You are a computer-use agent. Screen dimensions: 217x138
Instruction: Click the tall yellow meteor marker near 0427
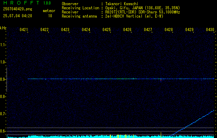coord(161,135)
